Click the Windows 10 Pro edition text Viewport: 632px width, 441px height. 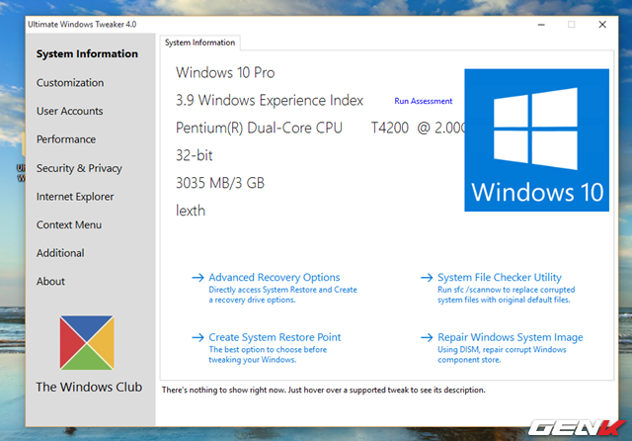pyautogui.click(x=225, y=72)
